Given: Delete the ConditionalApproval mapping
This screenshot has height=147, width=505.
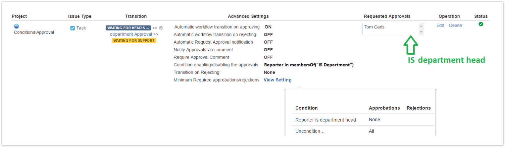Looking at the screenshot, I should tap(455, 25).
